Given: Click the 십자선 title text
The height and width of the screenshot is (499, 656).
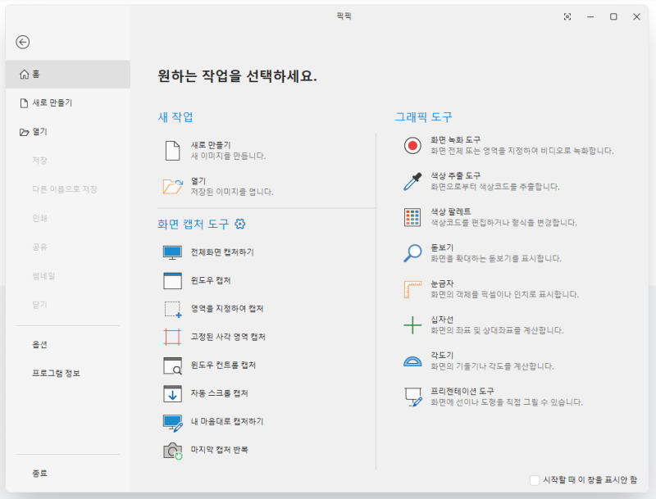Looking at the screenshot, I should [x=442, y=320].
